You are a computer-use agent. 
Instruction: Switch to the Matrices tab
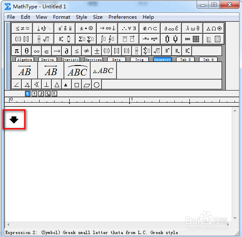coord(93,60)
